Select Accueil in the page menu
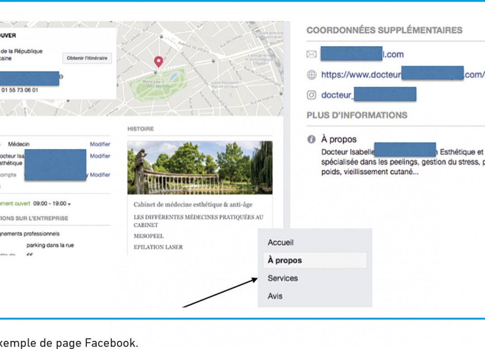The width and height of the screenshot is (485, 349). 281,242
